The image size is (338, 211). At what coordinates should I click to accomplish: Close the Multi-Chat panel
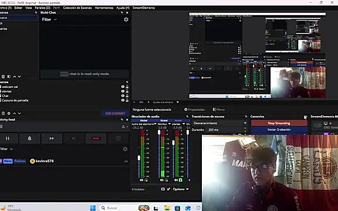pyautogui.click(x=127, y=12)
